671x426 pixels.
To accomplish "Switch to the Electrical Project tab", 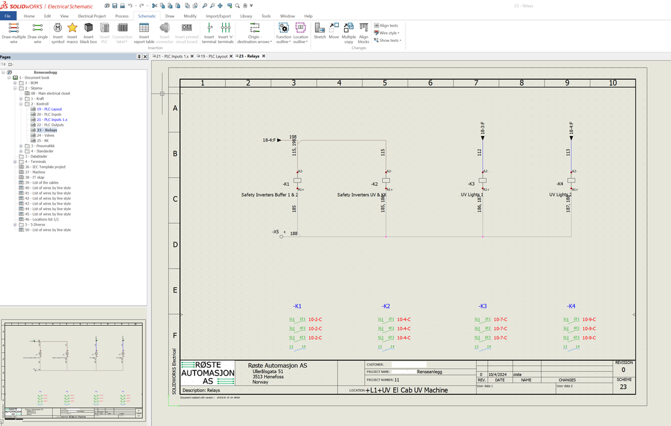I will tap(92, 16).
